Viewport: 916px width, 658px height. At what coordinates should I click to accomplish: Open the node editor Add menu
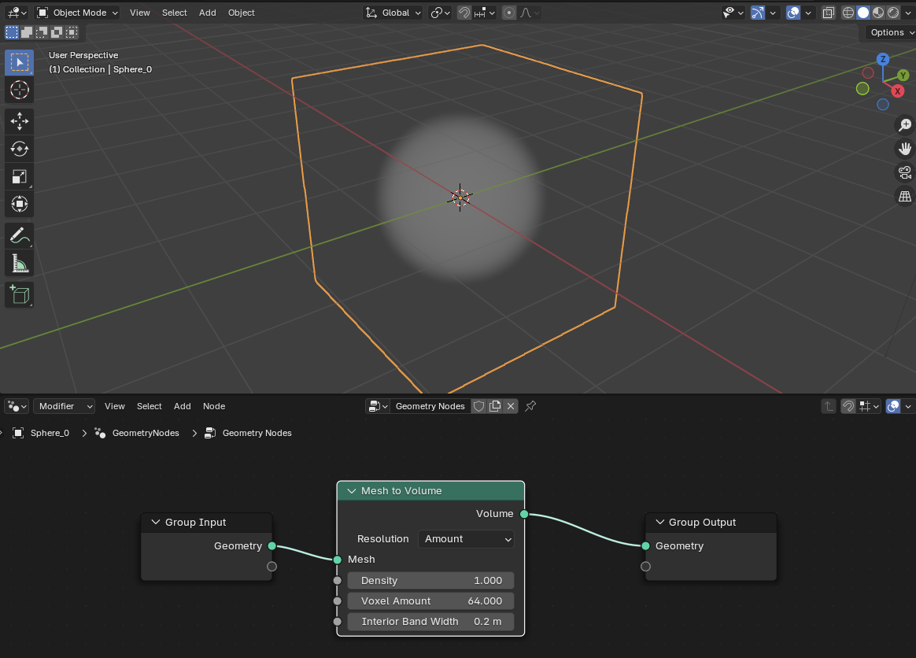[183, 406]
